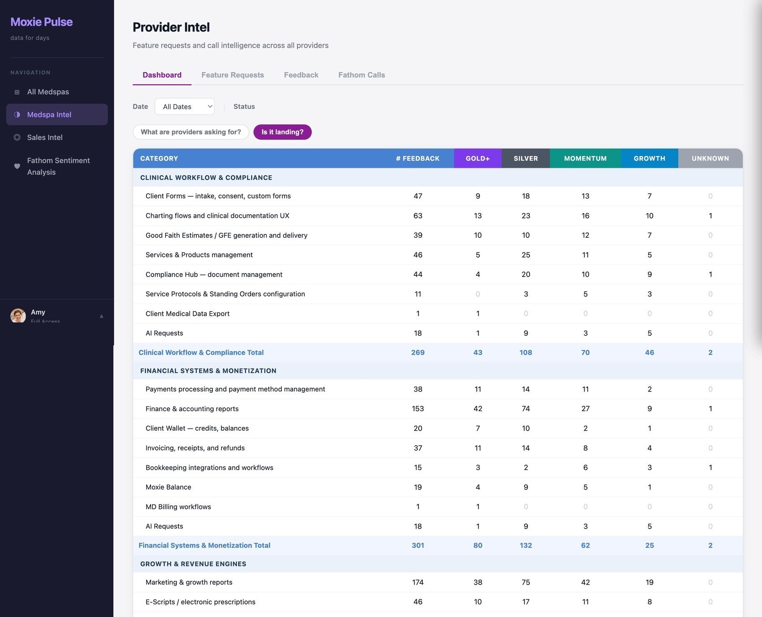Click the GROWTH column header

coord(649,159)
